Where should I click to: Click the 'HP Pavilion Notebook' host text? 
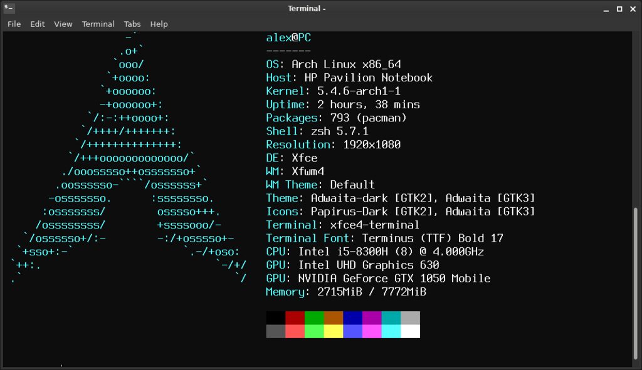369,78
